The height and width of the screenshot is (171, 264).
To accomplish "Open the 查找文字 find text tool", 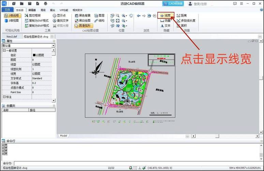I will [60, 21].
